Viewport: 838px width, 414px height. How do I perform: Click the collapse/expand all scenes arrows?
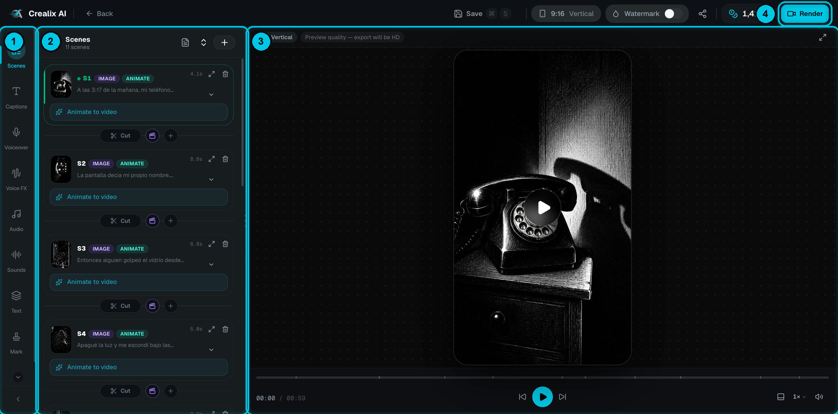tap(204, 43)
